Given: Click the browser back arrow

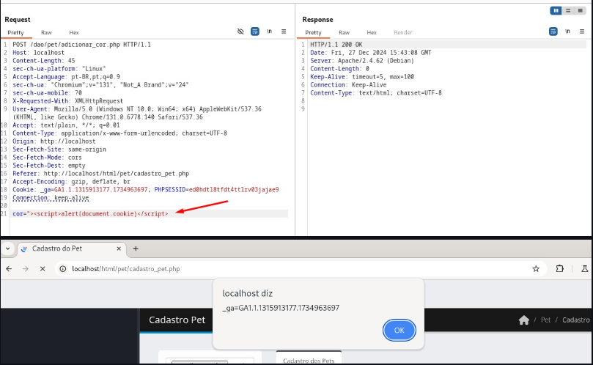Looking at the screenshot, I should click(9, 269).
